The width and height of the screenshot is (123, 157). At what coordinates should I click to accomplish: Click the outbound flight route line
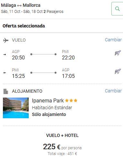44,54
